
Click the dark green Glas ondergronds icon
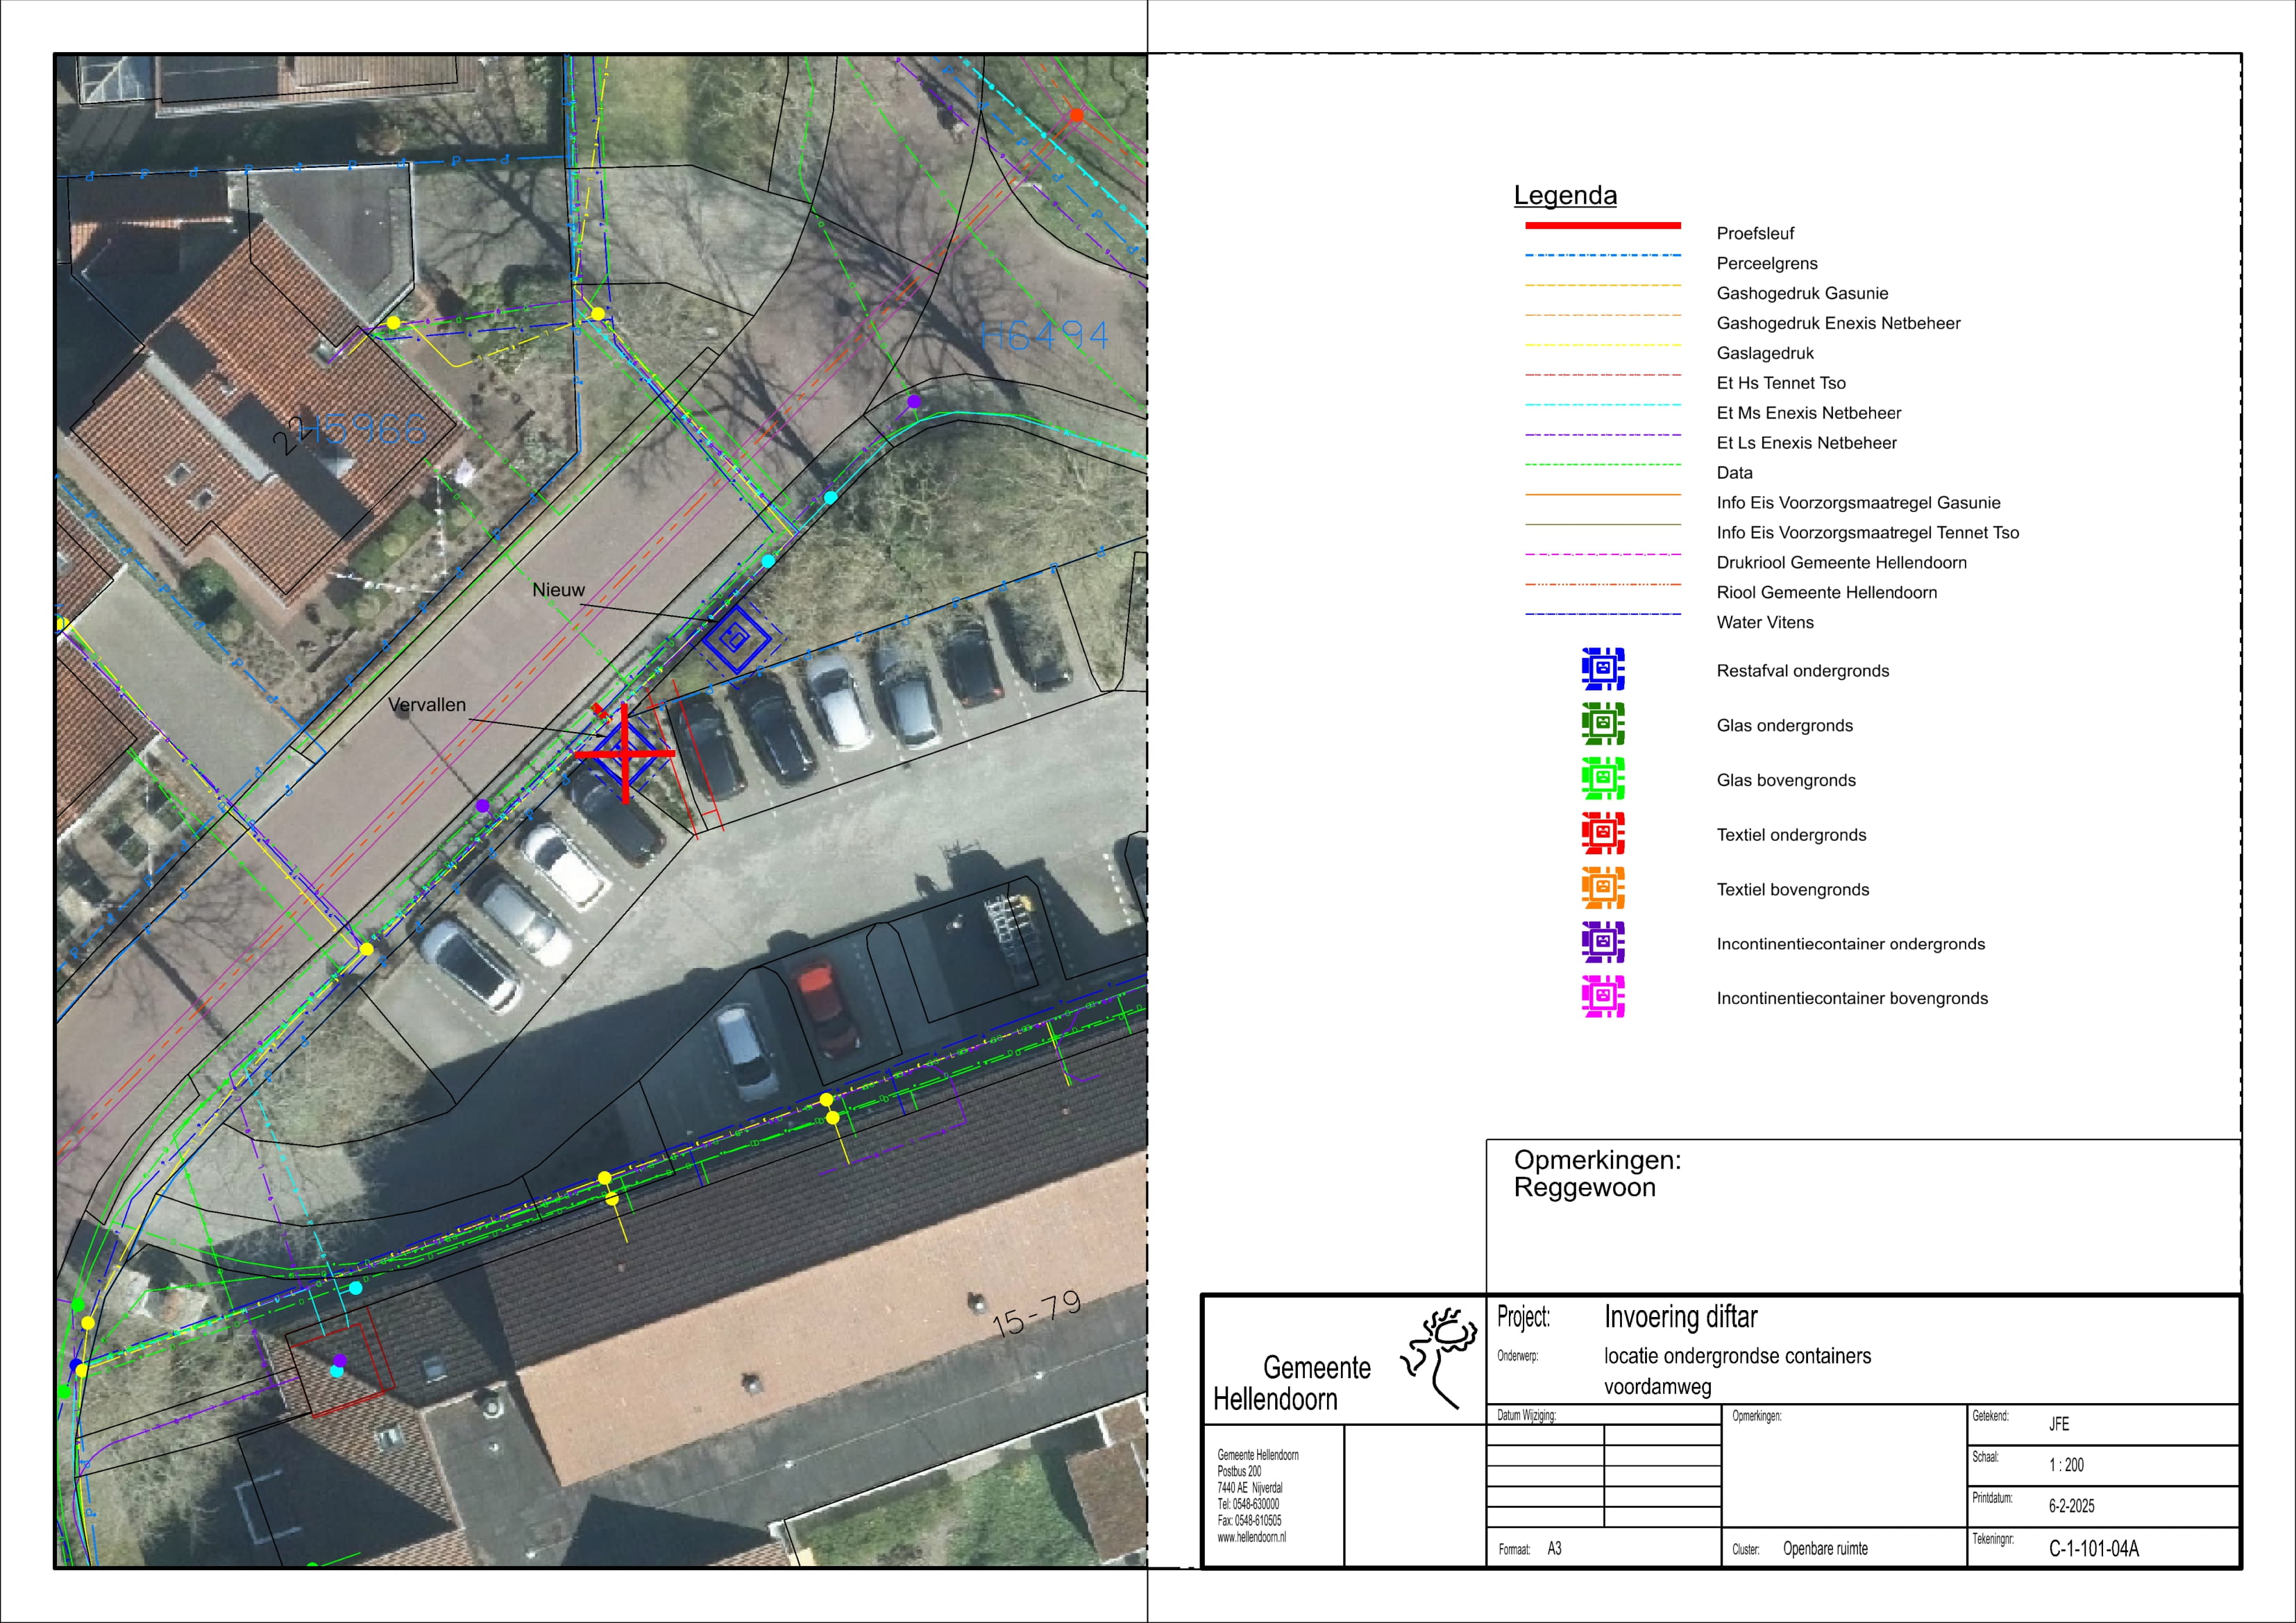click(1603, 724)
